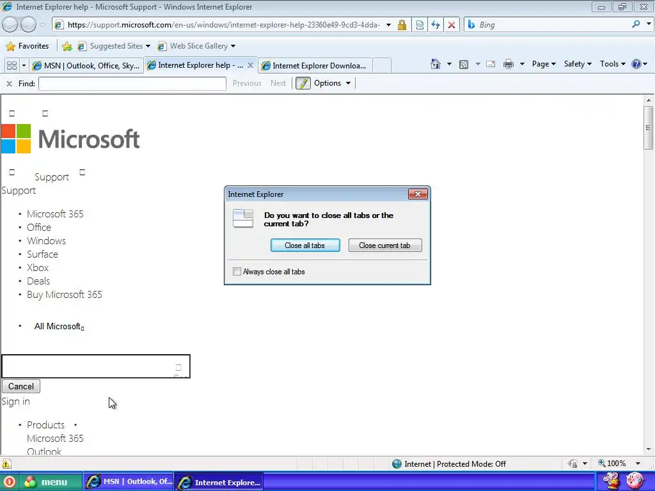Expand the tab list dropdown arrow
The height and width of the screenshot is (491, 655).
24,66
